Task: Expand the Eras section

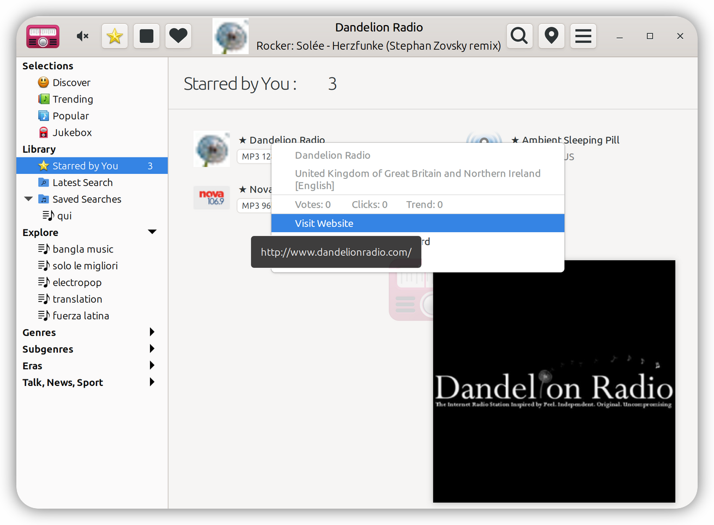Action: click(x=152, y=365)
